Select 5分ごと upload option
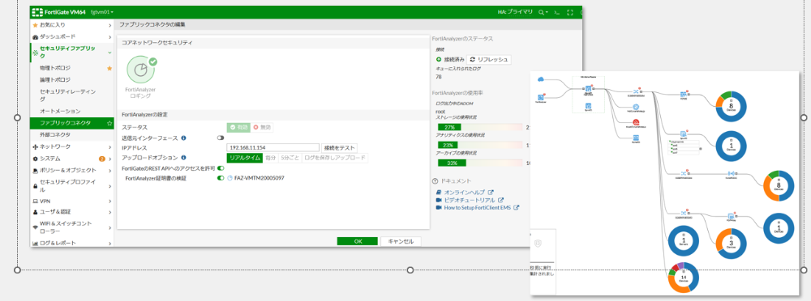The height and width of the screenshot is (301, 811). click(x=290, y=158)
